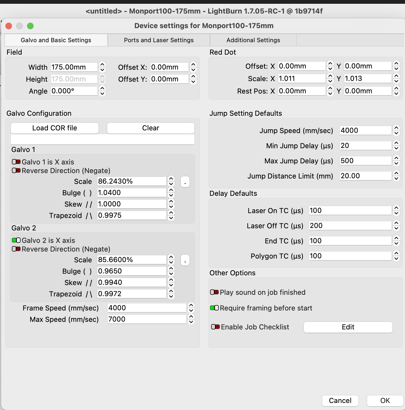Image resolution: width=405 pixels, height=410 pixels.
Task: Open the Additional Settings tab
Action: pyautogui.click(x=253, y=40)
